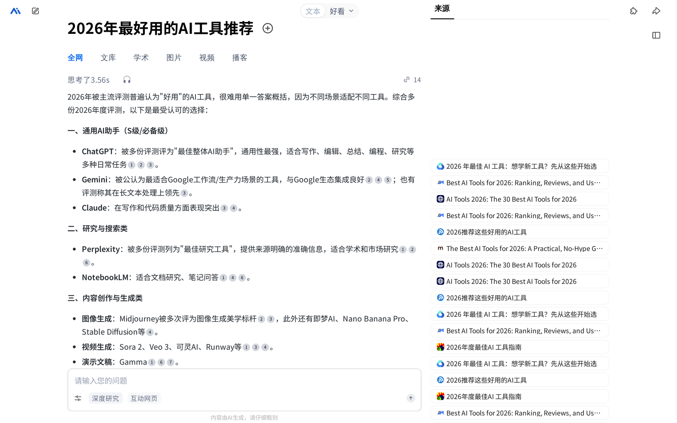Select the 播客 tab
This screenshot has width=677, height=423.
click(x=239, y=58)
